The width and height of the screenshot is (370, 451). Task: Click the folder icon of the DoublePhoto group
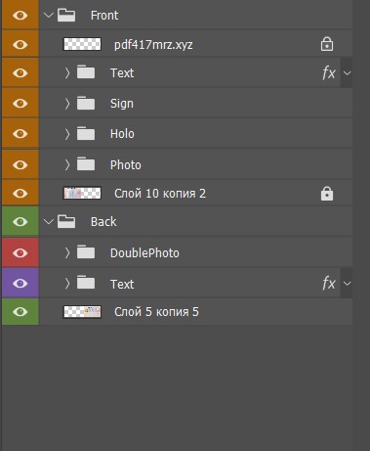click(x=86, y=252)
